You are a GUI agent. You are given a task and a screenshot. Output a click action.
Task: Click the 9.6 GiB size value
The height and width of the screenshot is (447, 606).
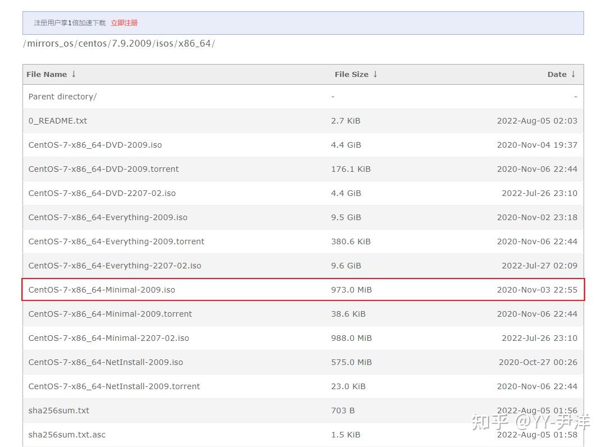346,266
